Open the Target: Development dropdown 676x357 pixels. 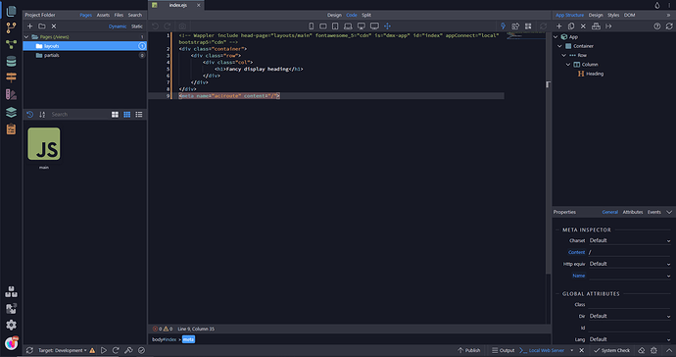pyautogui.click(x=63, y=350)
